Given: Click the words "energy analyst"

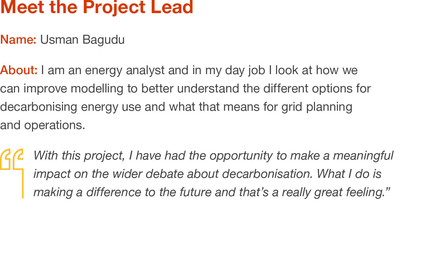Looking at the screenshot, I should pyautogui.click(x=125, y=70).
